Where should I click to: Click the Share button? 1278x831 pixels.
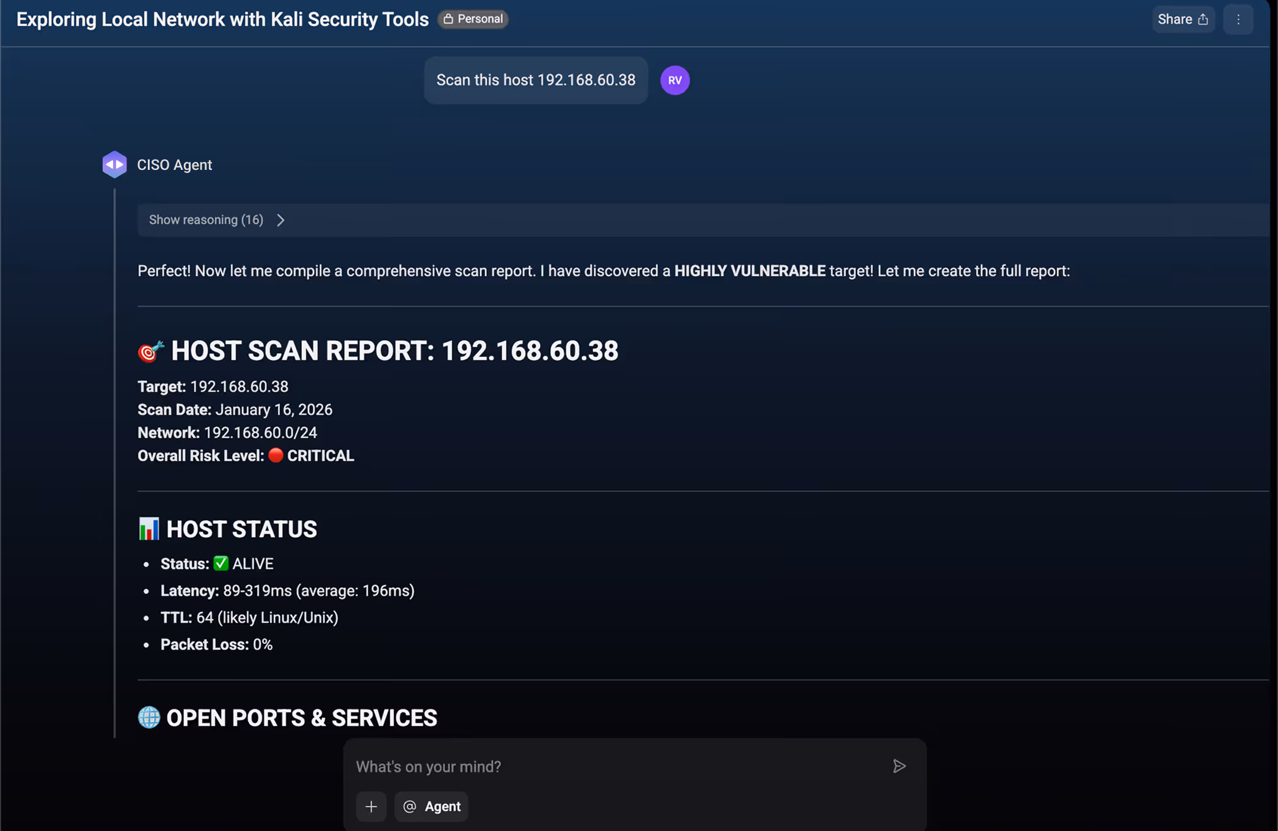(x=1183, y=20)
